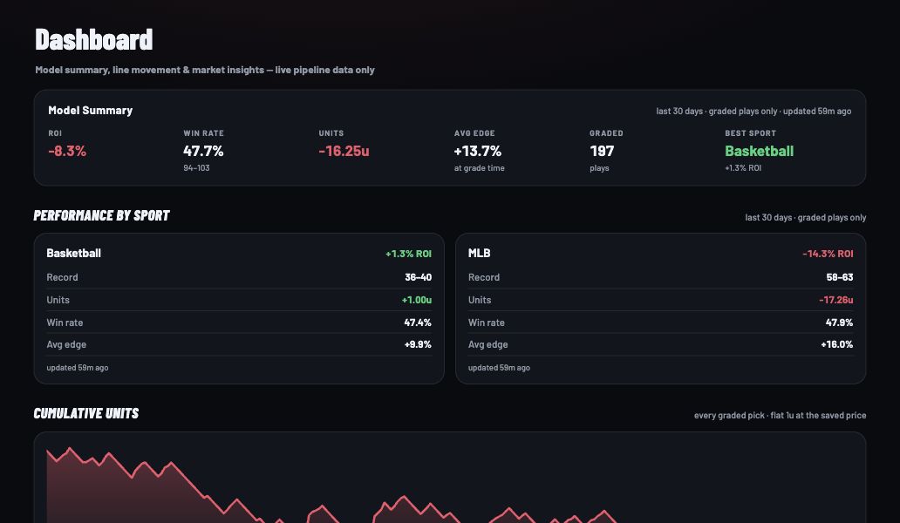Click 'updated 59m ago' in MLB card

(499, 368)
